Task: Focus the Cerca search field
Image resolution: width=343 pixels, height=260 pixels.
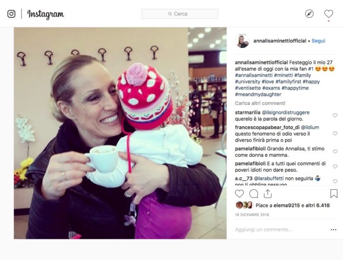Action: [180, 14]
